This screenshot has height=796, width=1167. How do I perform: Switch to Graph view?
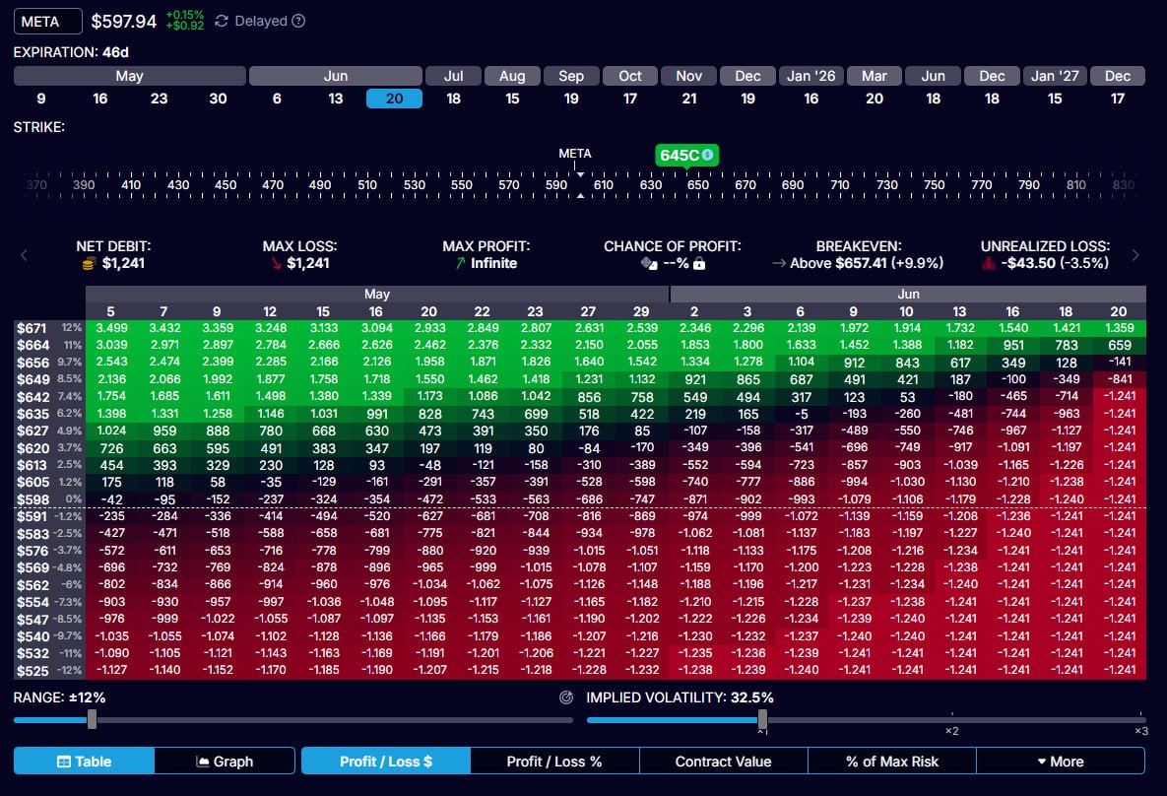click(225, 762)
